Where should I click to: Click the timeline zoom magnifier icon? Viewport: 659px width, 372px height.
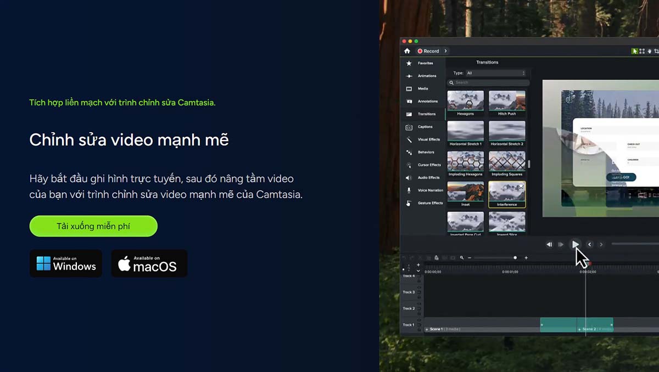point(462,257)
